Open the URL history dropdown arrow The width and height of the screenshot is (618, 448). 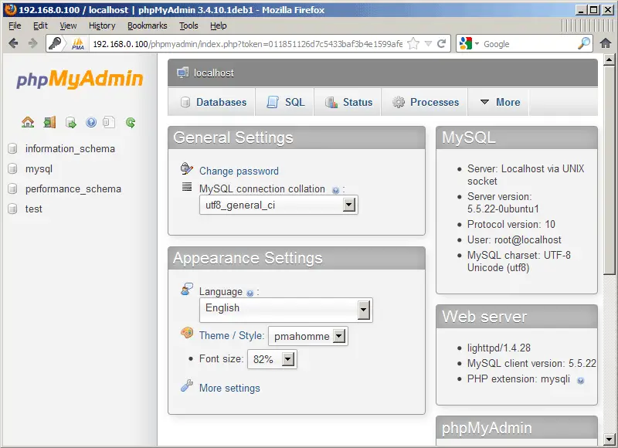tap(429, 43)
